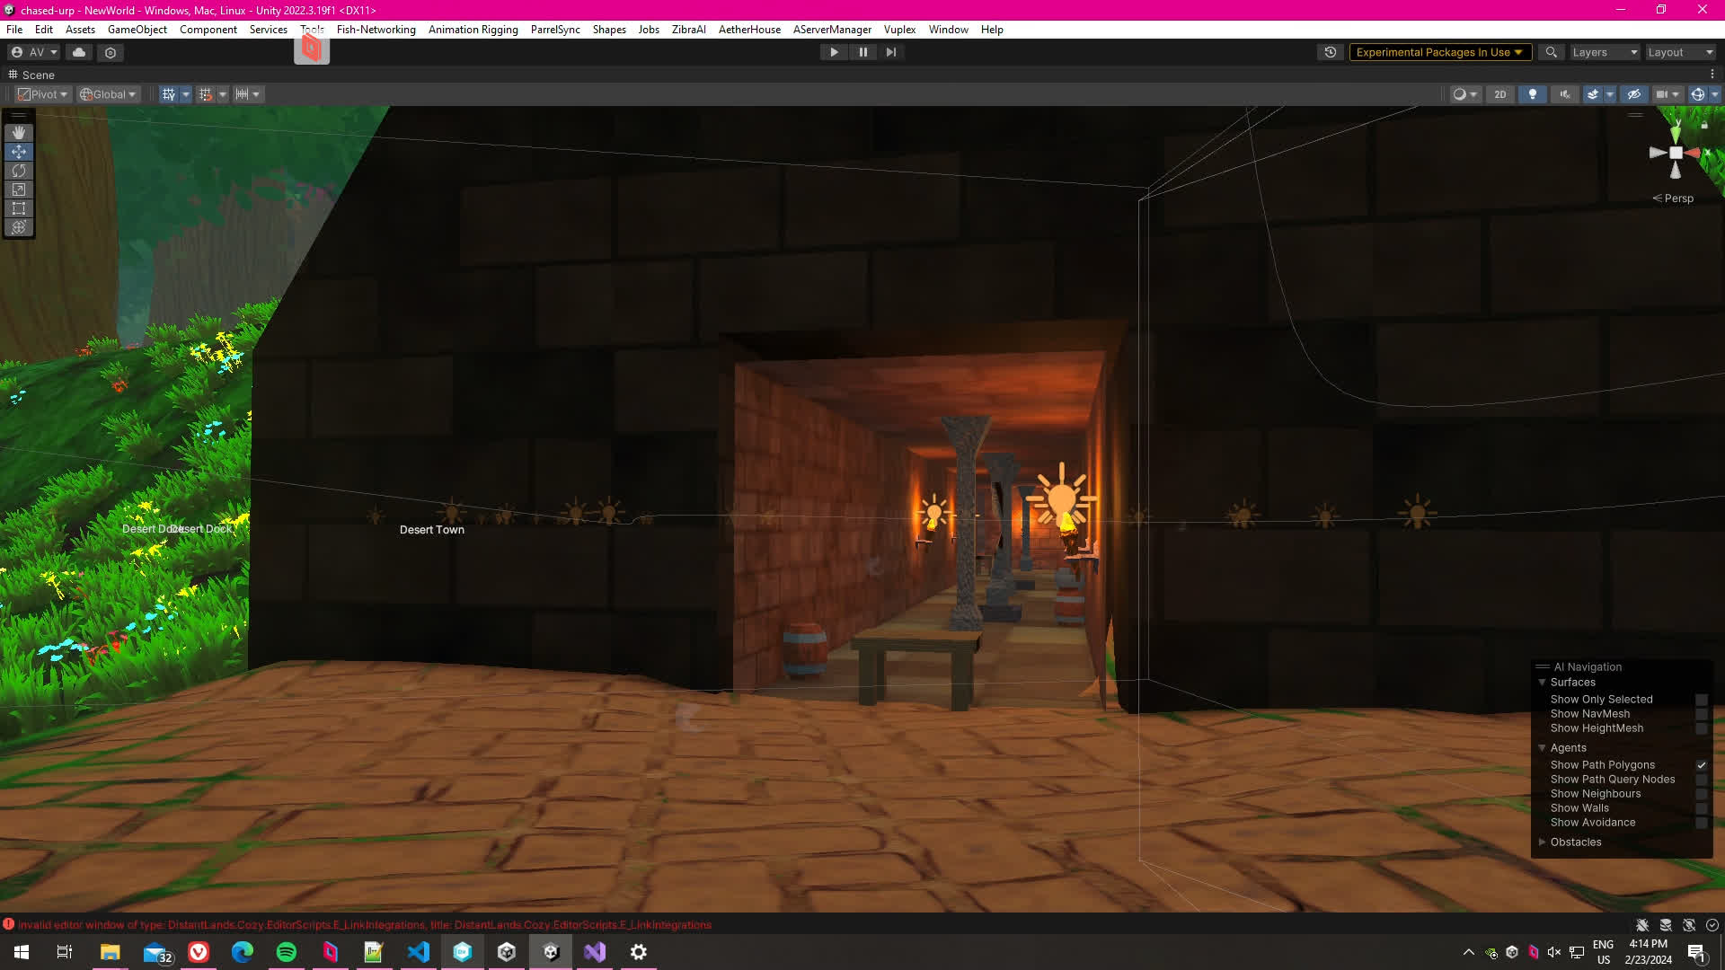The height and width of the screenshot is (970, 1725).
Task: Expand the Obstacles section
Action: 1543,842
